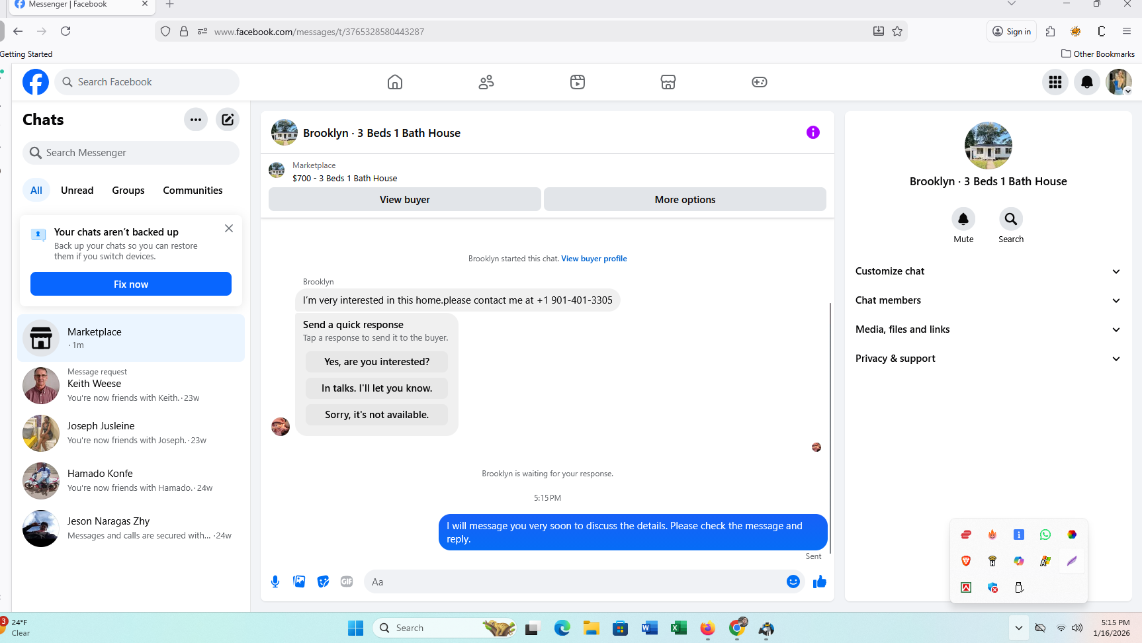Open the GIF picker
Viewport: 1142px width, 643px height.
[x=347, y=581]
